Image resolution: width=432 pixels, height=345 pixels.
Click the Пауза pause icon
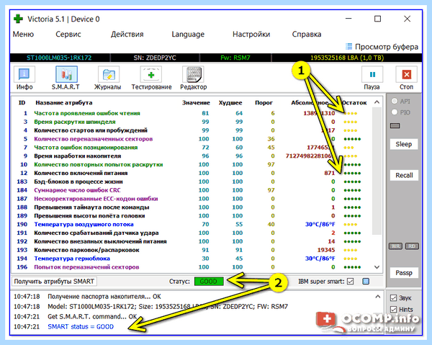pos(372,75)
